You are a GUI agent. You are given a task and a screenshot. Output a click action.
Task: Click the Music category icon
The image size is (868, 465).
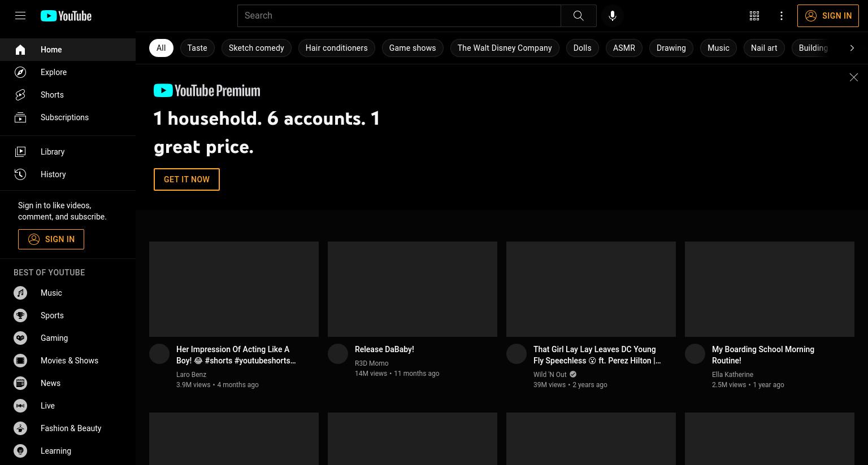tap(20, 293)
